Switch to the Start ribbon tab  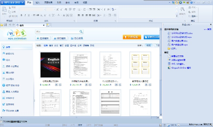[x=29, y=3]
